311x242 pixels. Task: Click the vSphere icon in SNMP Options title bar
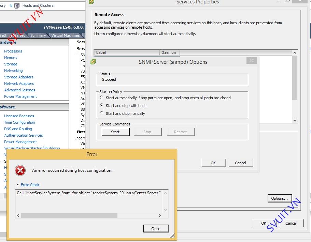point(93,62)
